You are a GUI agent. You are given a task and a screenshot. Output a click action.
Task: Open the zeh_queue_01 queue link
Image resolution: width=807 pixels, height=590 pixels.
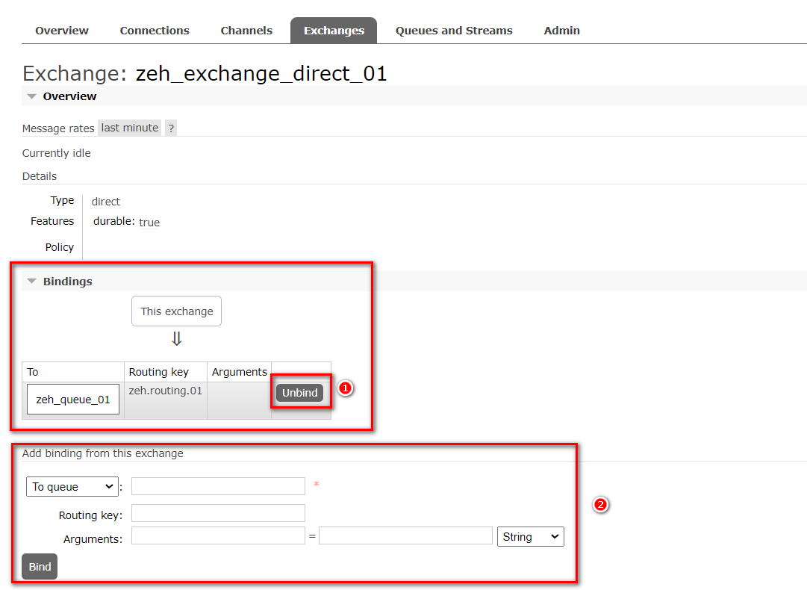coord(73,400)
